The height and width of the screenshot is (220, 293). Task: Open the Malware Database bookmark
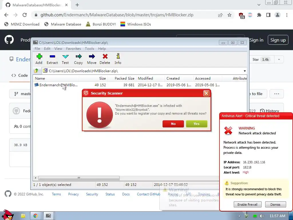(x=63, y=24)
